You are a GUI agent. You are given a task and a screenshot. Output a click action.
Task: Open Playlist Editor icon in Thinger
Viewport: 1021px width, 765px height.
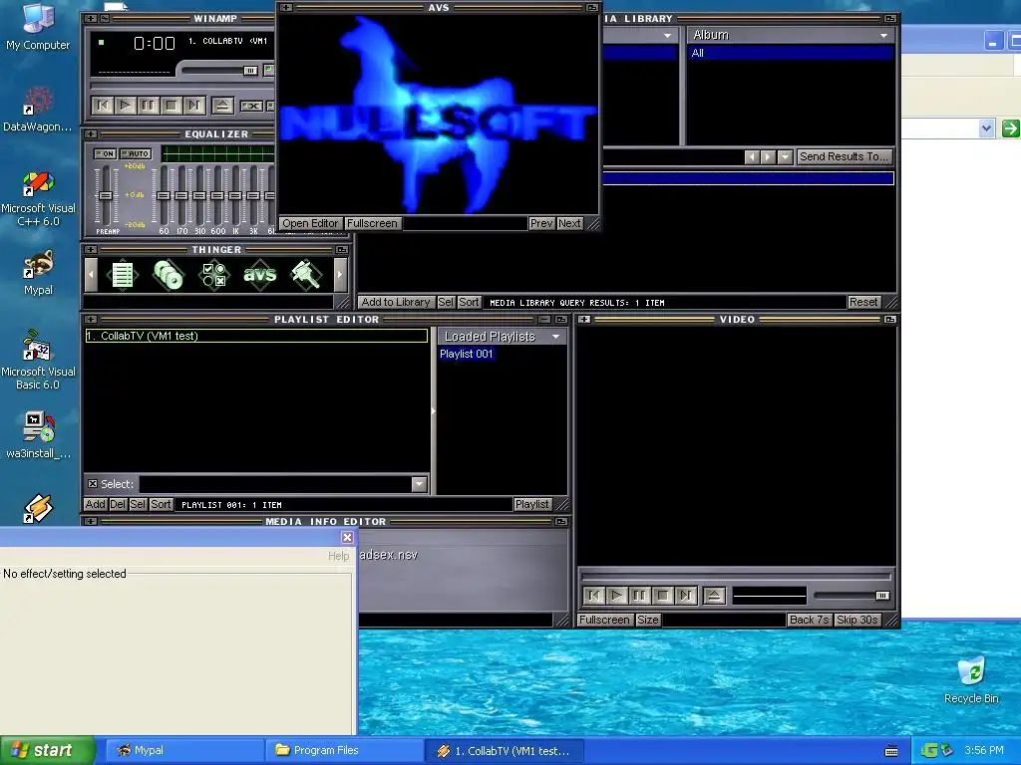[x=123, y=275]
